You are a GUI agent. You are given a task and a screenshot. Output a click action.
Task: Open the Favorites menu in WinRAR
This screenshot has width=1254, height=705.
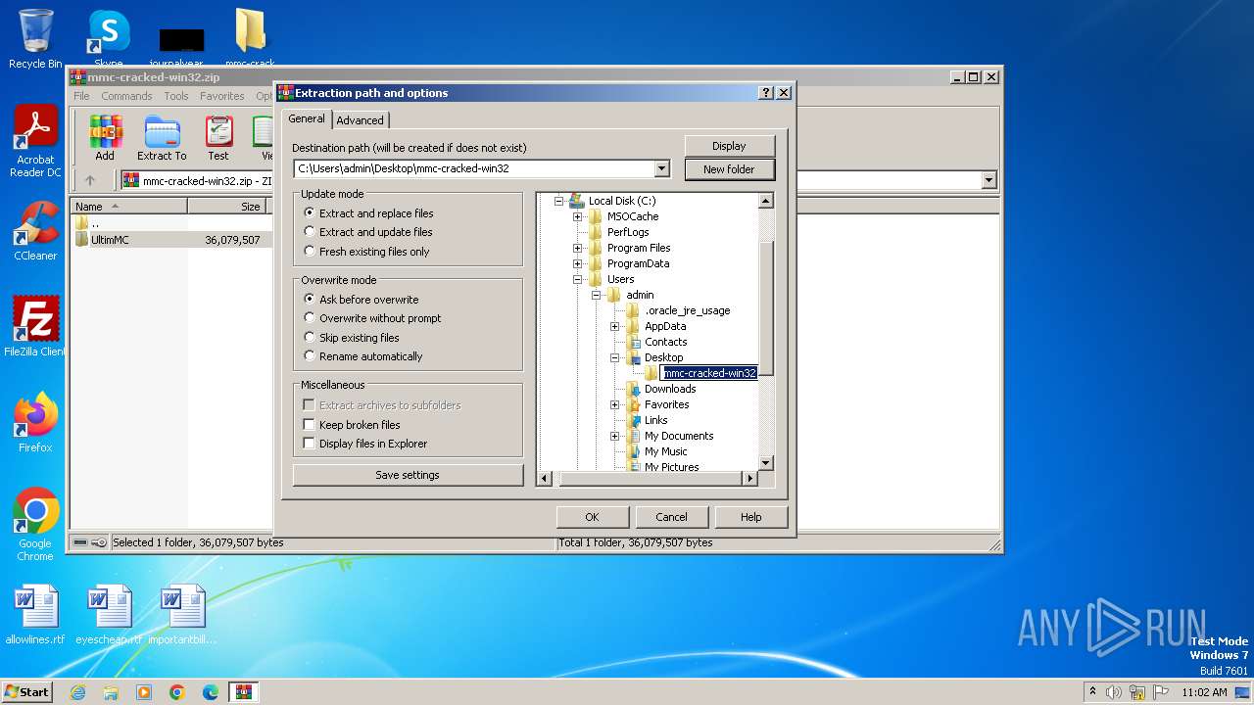[222, 96]
